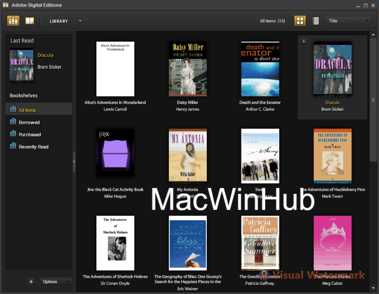Select Jinx the Black Cat cover
Image resolution: width=379 pixels, height=294 pixels.
[x=115, y=153]
